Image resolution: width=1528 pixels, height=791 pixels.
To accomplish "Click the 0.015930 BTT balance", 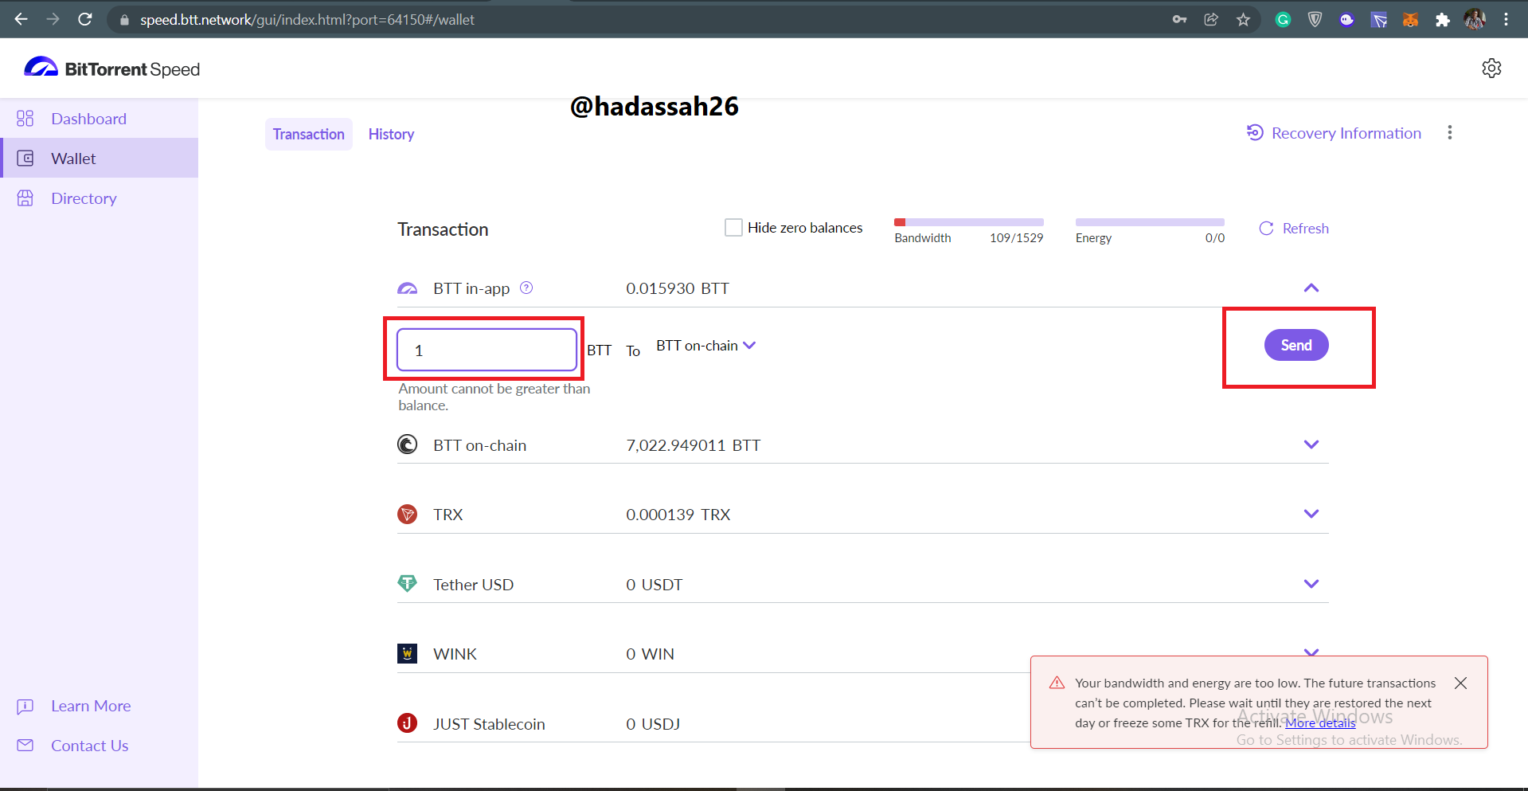I will [677, 288].
